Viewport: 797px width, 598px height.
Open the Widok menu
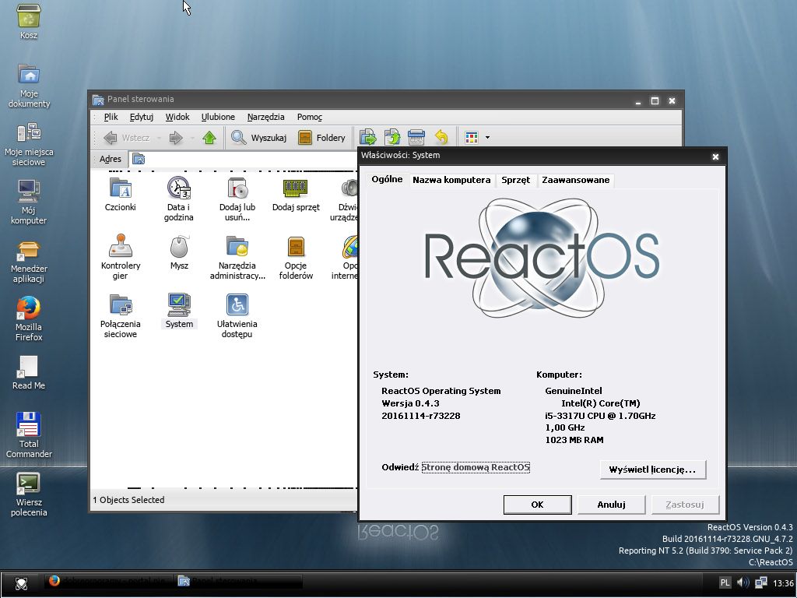pyautogui.click(x=177, y=117)
